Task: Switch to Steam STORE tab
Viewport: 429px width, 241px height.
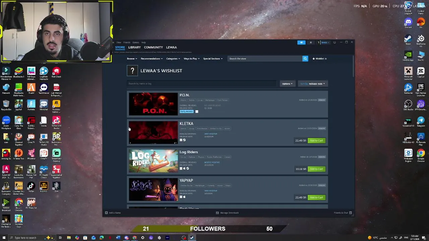Action: tap(120, 47)
